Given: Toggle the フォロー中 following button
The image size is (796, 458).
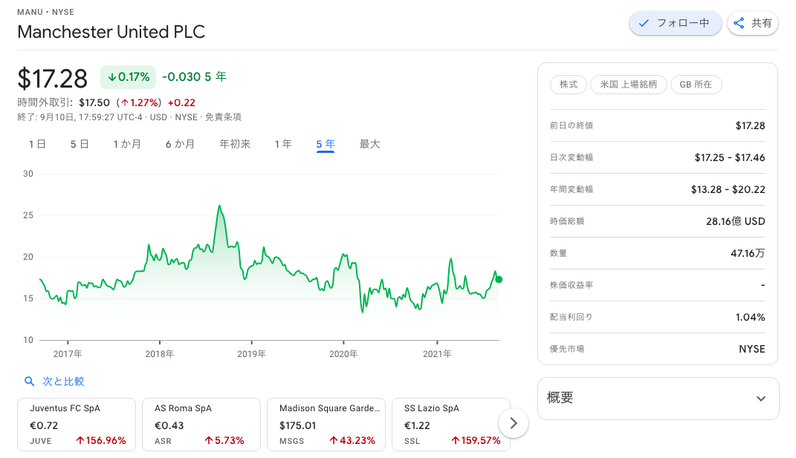Looking at the screenshot, I should (675, 23).
